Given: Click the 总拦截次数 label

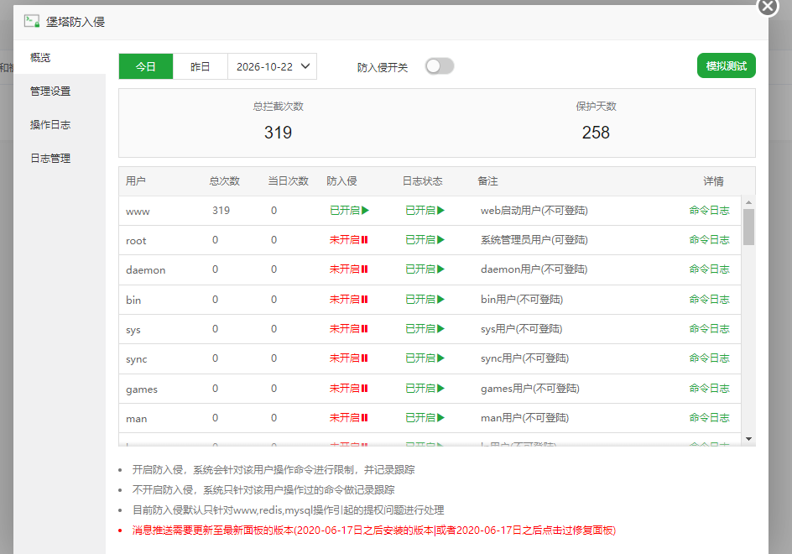Looking at the screenshot, I should (279, 106).
